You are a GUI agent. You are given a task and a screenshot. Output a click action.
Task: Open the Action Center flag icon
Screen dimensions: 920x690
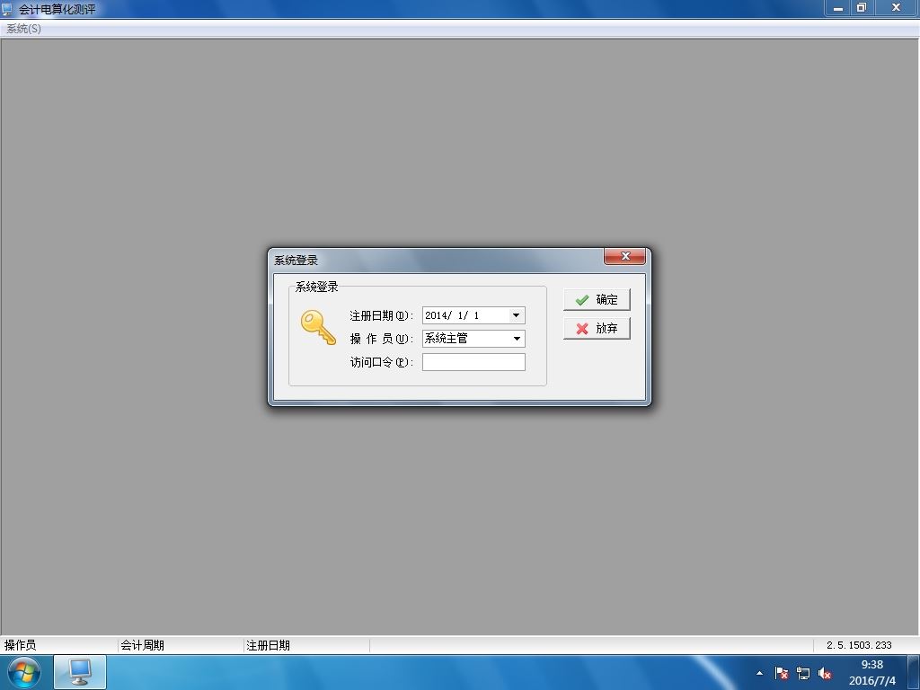(x=781, y=673)
